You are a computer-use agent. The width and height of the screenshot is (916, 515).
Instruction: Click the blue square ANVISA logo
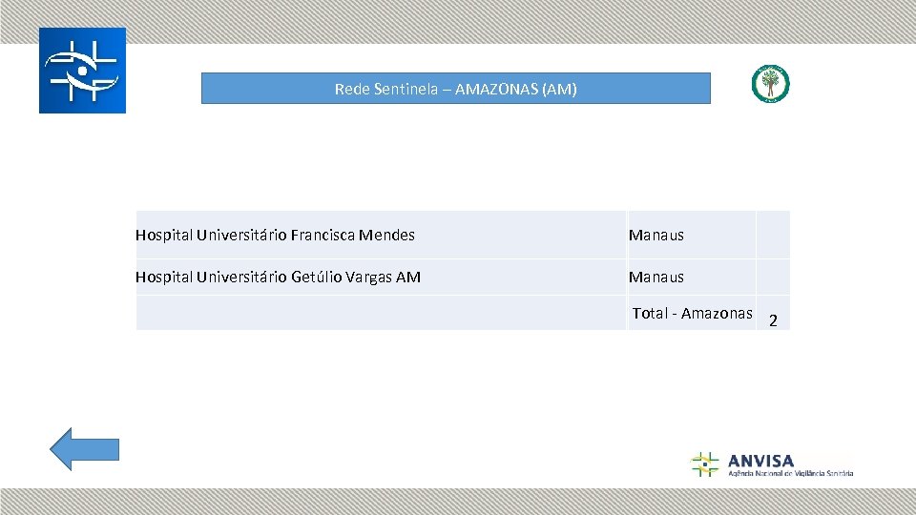click(x=82, y=71)
